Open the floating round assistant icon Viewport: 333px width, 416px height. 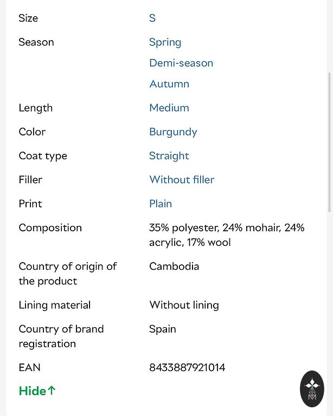tap(312, 389)
